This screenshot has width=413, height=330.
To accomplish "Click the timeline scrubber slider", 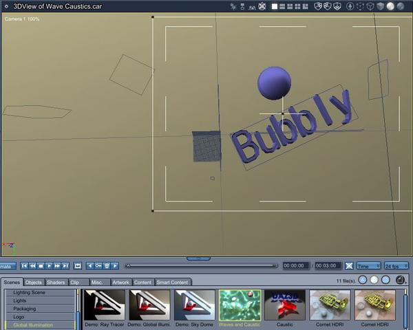I will pyautogui.click(x=202, y=266).
